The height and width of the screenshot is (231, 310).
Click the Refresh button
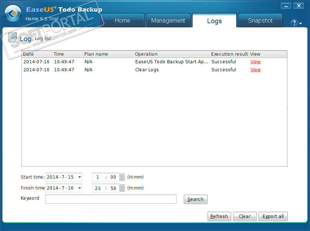(219, 216)
